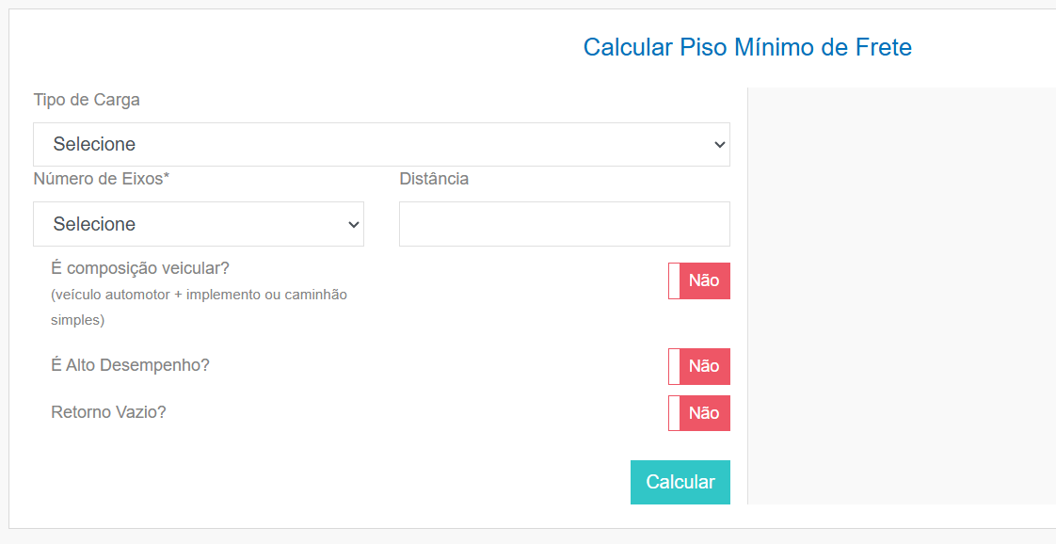The image size is (1056, 544).
Task: Toggle the É composição veicular switch
Action: coord(699,280)
